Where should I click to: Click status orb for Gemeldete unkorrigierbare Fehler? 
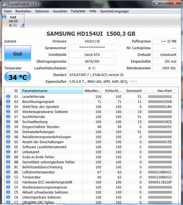8,162
